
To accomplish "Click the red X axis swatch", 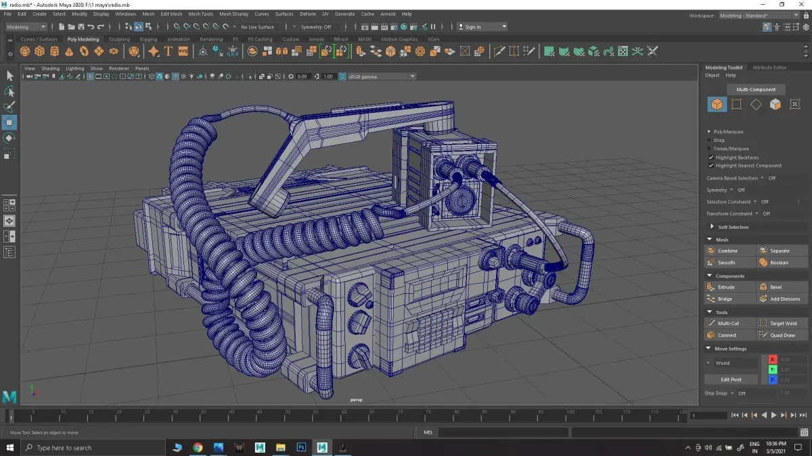I will coord(773,359).
